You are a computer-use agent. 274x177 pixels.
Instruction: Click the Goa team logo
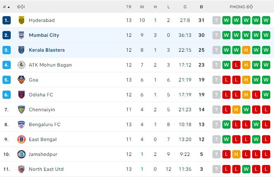21,80
